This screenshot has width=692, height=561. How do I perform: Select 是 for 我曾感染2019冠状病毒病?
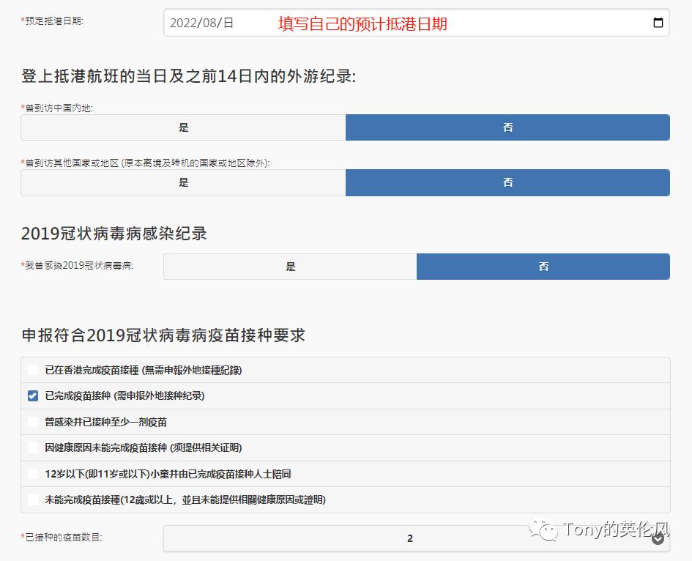click(290, 267)
